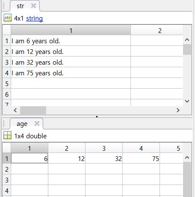Select cell 'I am 12 years old.'
The width and height of the screenshot is (195, 197).
point(71,51)
